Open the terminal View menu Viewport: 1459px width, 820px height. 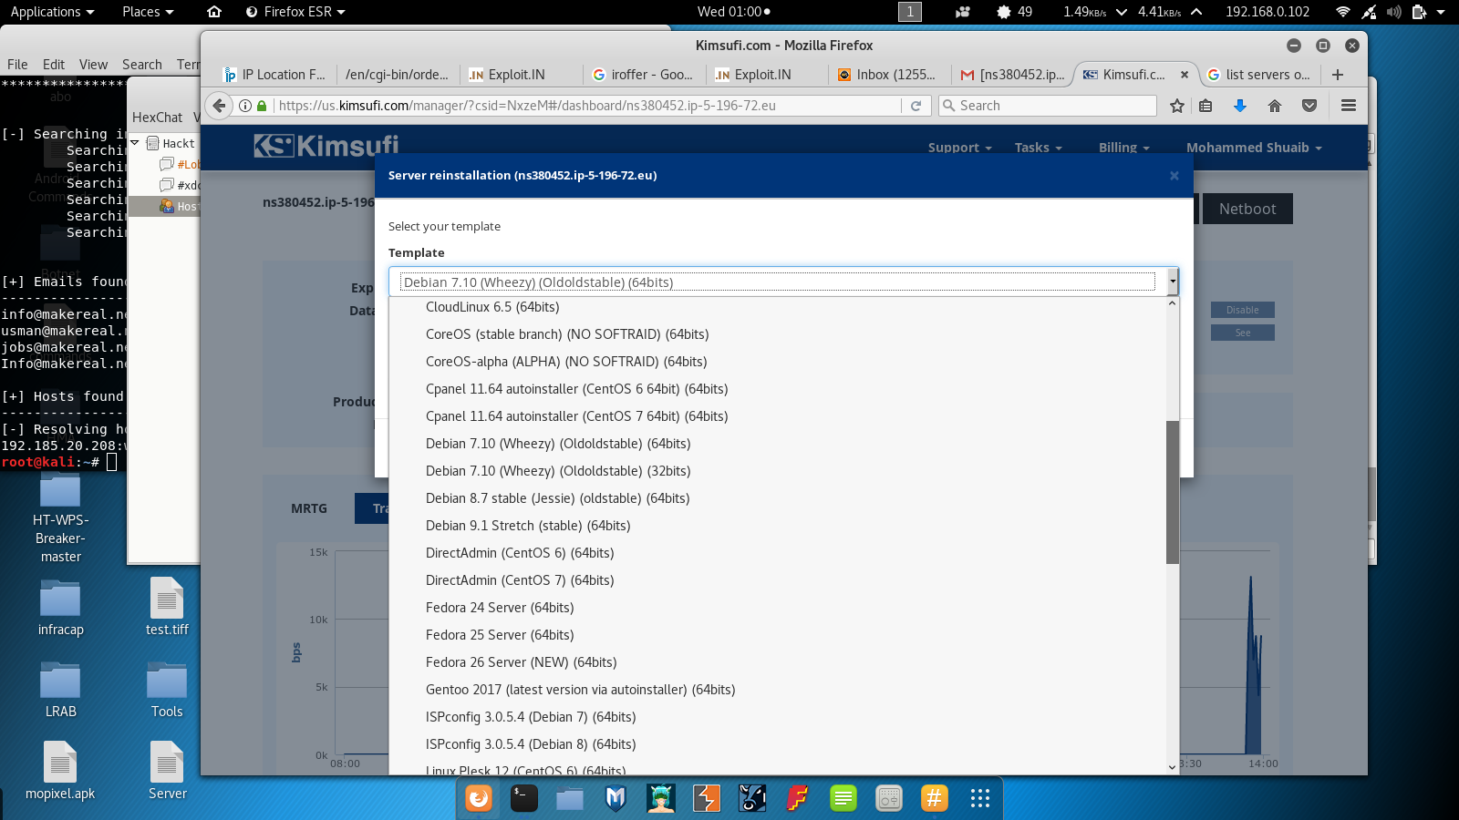[93, 65]
